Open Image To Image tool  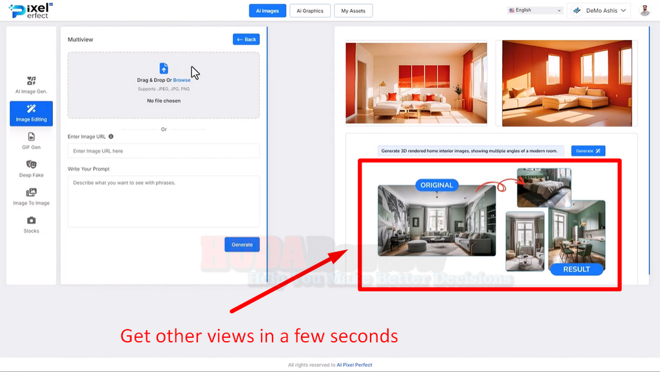coord(31,197)
